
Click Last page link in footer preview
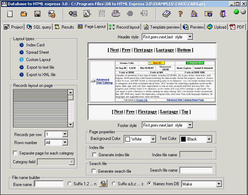click(x=169, y=112)
